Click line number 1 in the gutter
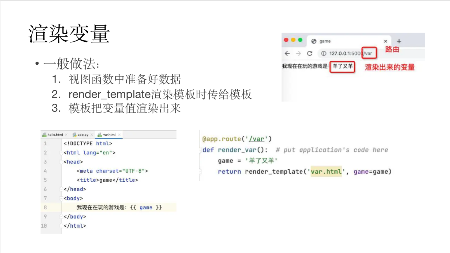Image resolution: width=450 pixels, height=253 pixels. tap(45, 143)
